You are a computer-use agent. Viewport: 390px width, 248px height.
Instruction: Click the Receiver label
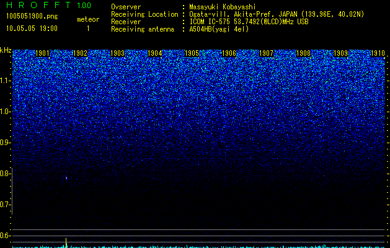126,22
